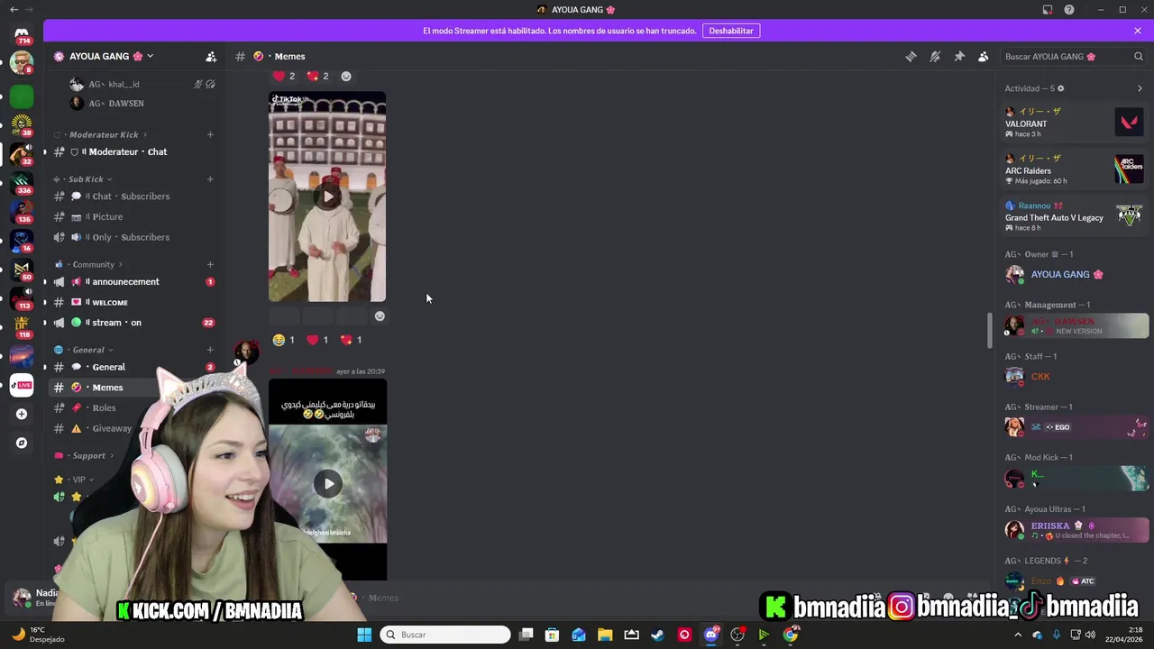Viewport: 1154px width, 649px height.
Task: Expand the Actividad panel chevron
Action: click(1140, 88)
